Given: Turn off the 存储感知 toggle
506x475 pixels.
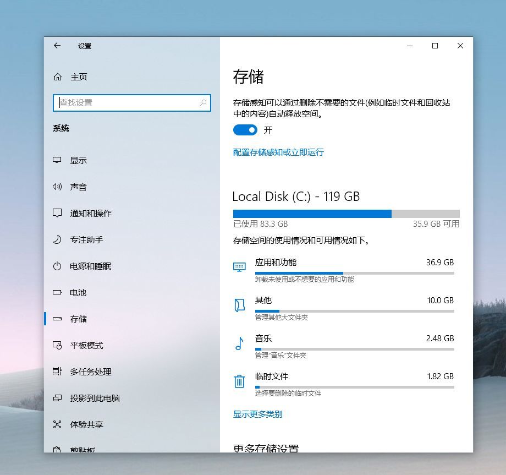Looking at the screenshot, I should coord(245,130).
